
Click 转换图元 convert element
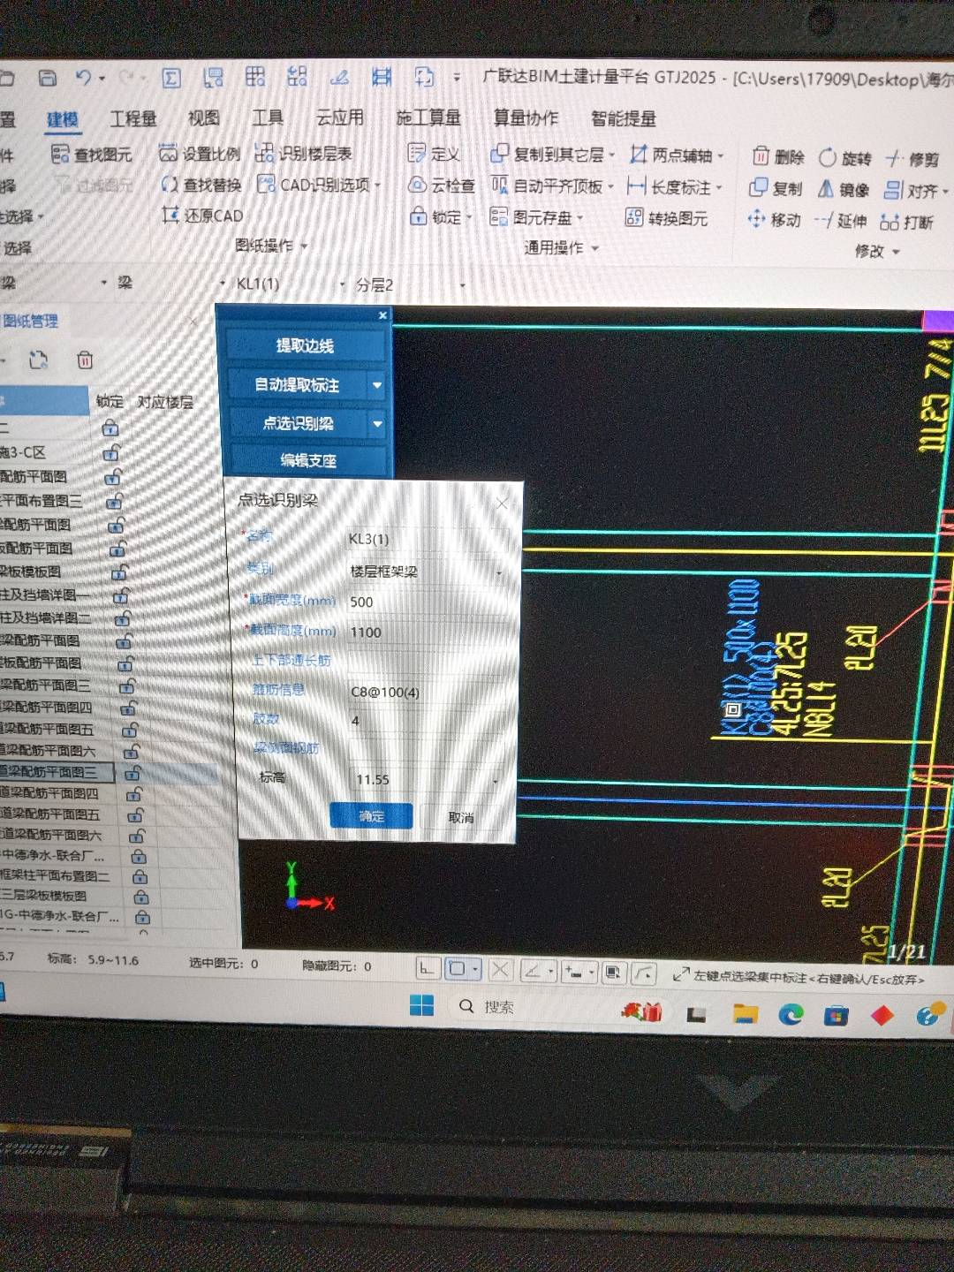[666, 218]
